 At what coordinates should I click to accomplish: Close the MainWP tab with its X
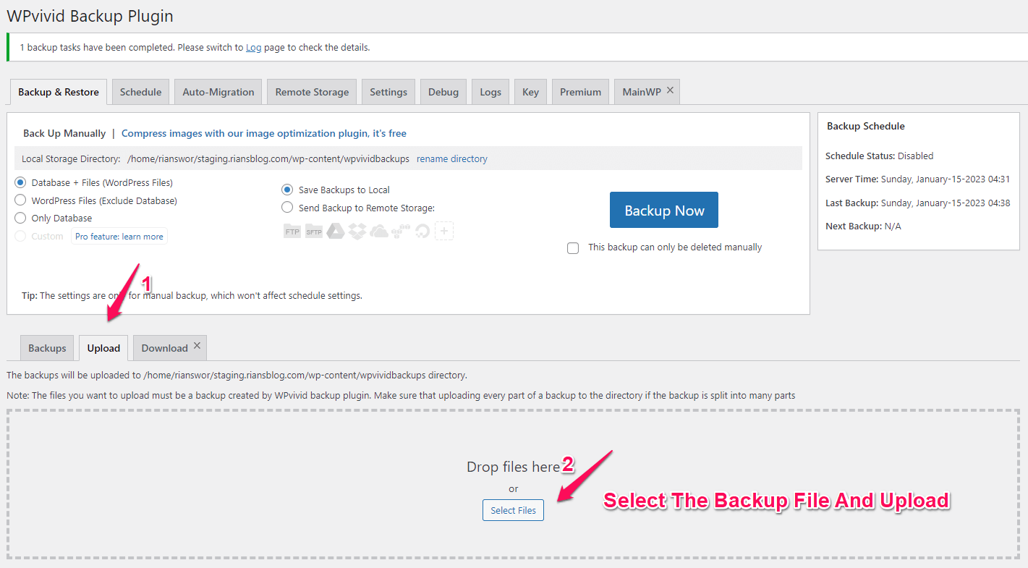coord(670,90)
